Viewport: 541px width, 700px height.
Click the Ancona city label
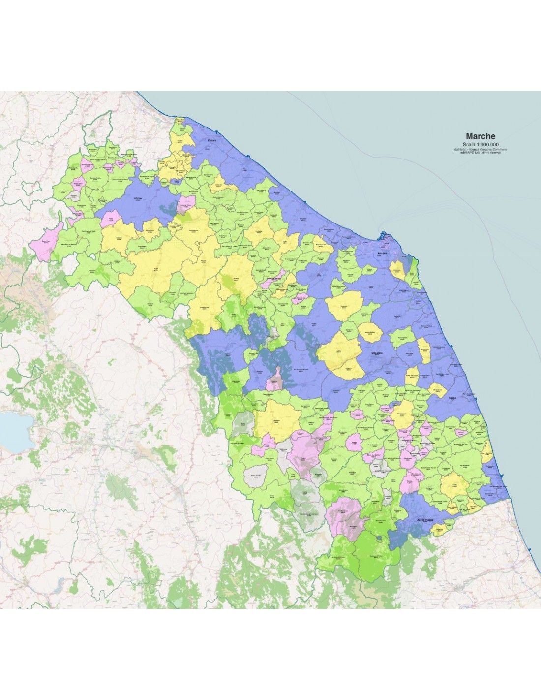click(382, 253)
